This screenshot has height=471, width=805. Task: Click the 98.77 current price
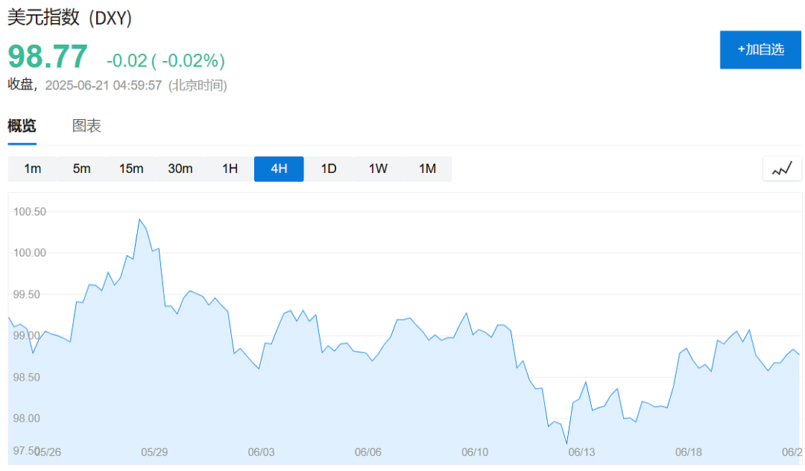tap(48, 57)
